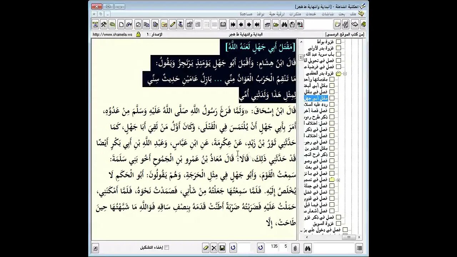
Task: Check the box for مقتل النضر بن
Action: (332, 148)
